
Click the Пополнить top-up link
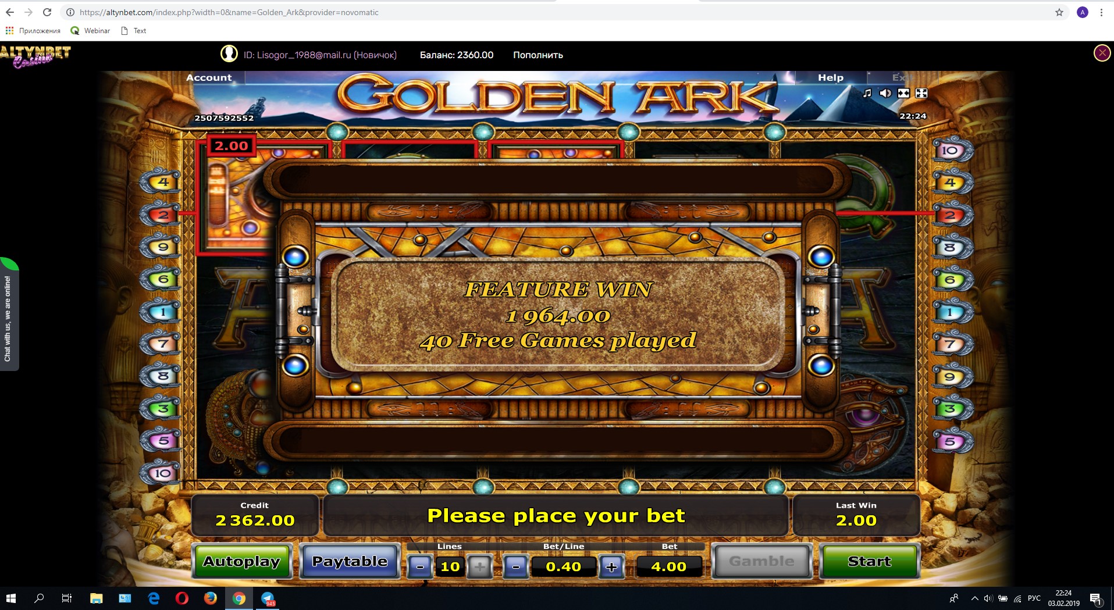[538, 55]
